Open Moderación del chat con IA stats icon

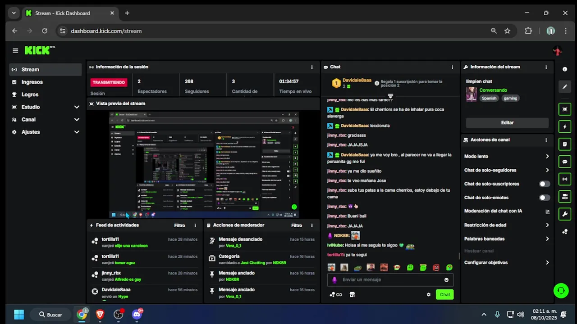(x=548, y=211)
